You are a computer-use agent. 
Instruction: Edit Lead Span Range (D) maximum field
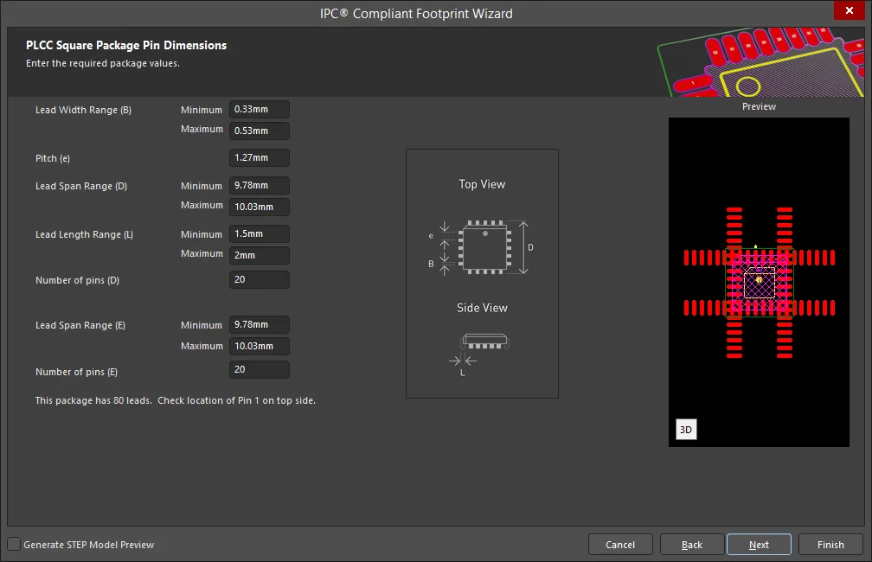coord(260,207)
